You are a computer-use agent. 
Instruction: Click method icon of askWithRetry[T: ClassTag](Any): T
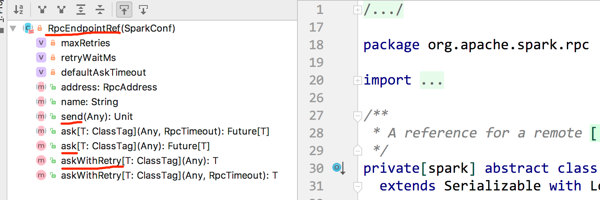click(x=41, y=161)
